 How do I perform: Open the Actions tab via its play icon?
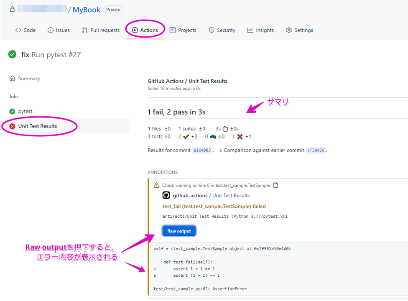135,30
